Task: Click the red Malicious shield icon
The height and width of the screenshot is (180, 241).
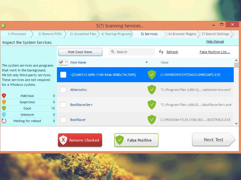Action: click(4, 96)
